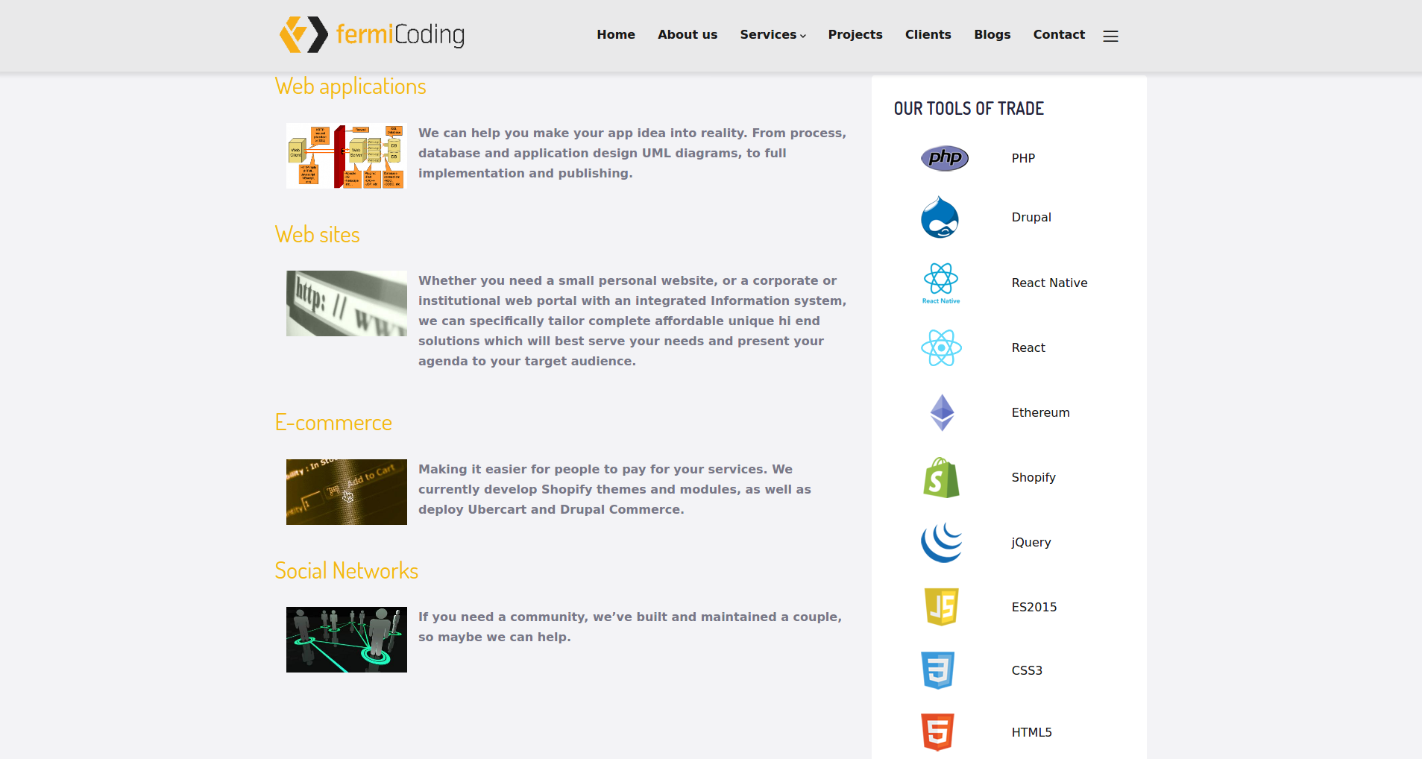Click the Add to Cart image under E-commerce
The width and height of the screenshot is (1422, 759).
pyautogui.click(x=346, y=492)
